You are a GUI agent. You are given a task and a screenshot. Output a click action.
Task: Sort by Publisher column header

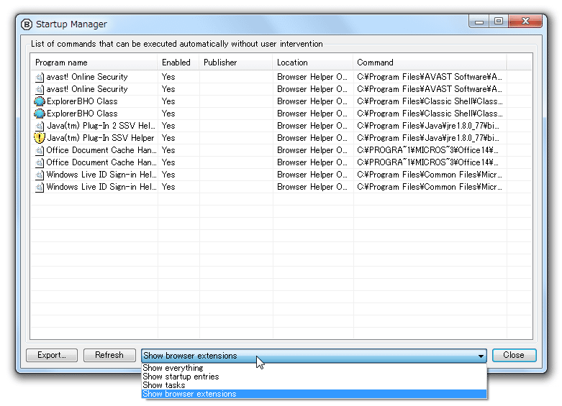[236, 63]
